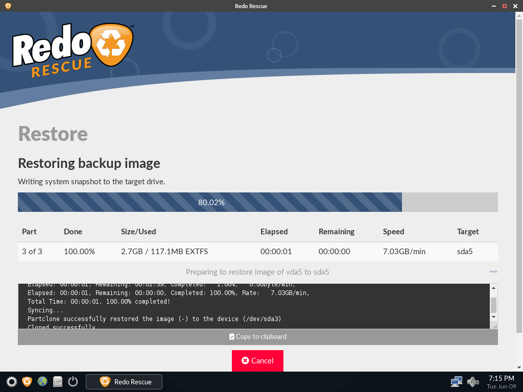The width and height of the screenshot is (523, 392).
Task: Copy the log to clipboard
Action: pos(257,336)
